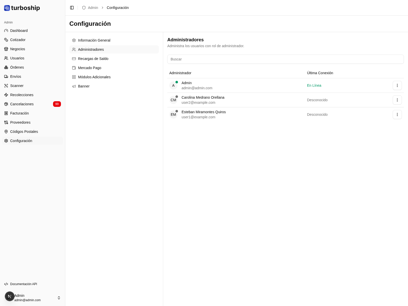This screenshot has width=408, height=306.
Task: Toggle the sidebar panel visibility
Action: point(72,8)
